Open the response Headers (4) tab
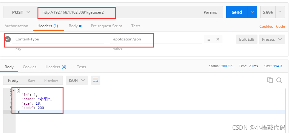This screenshot has width=290, height=133. coord(56,67)
